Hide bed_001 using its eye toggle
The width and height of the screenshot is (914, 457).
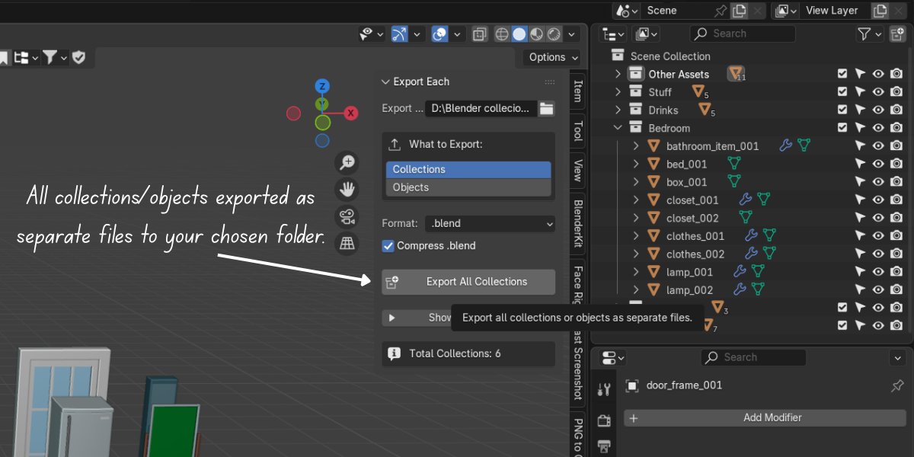click(878, 163)
